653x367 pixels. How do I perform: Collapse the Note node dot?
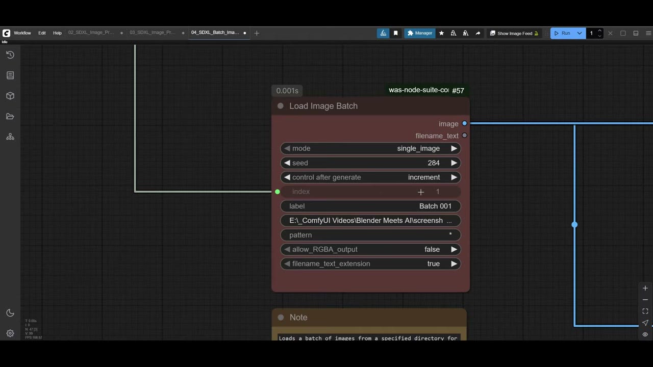pyautogui.click(x=281, y=318)
